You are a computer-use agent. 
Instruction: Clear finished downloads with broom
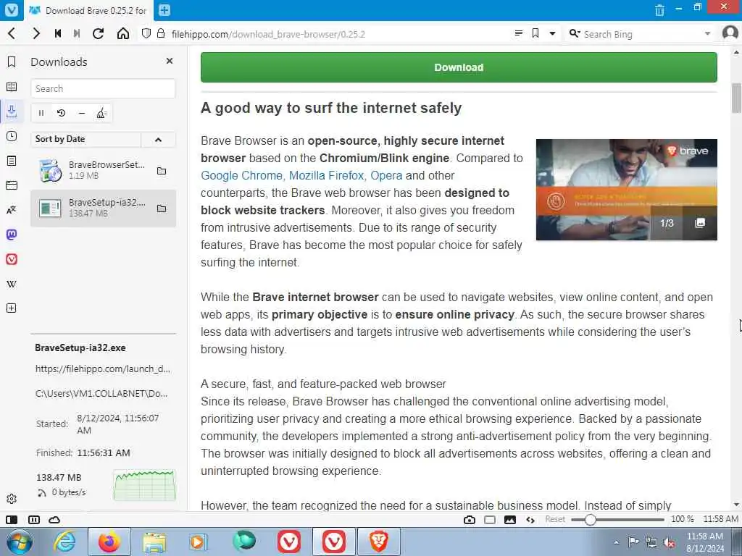(x=101, y=113)
